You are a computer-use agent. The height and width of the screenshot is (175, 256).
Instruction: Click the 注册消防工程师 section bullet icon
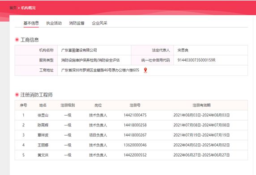pyautogui.click(x=17, y=95)
